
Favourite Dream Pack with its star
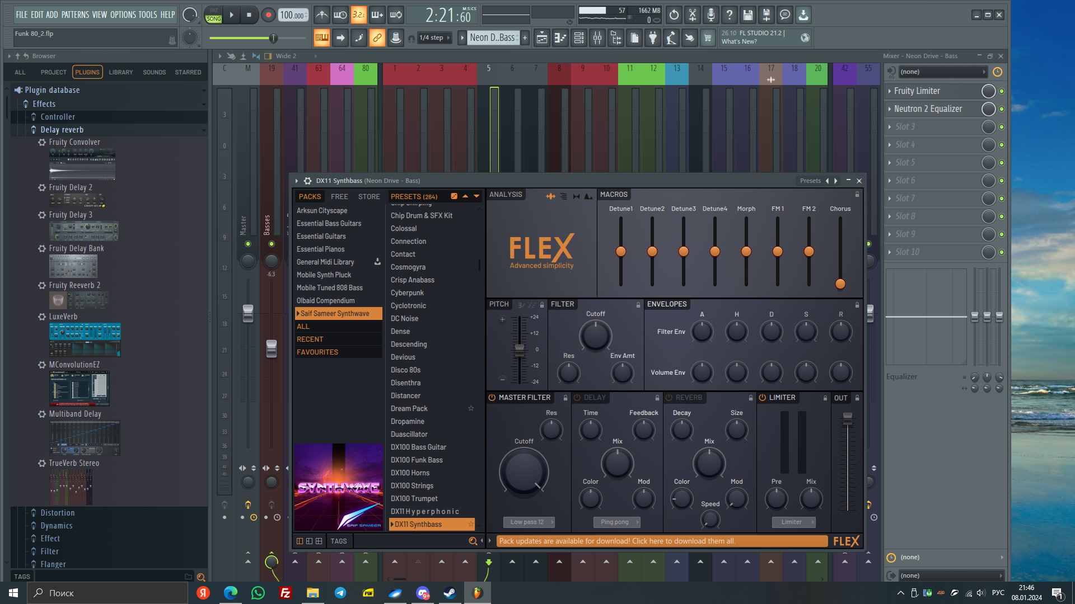(471, 408)
